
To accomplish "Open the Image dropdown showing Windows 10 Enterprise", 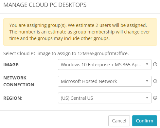I will 105,65.
